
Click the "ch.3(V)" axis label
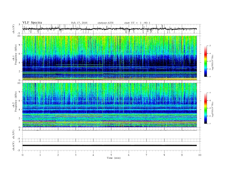tap(14, 134)
